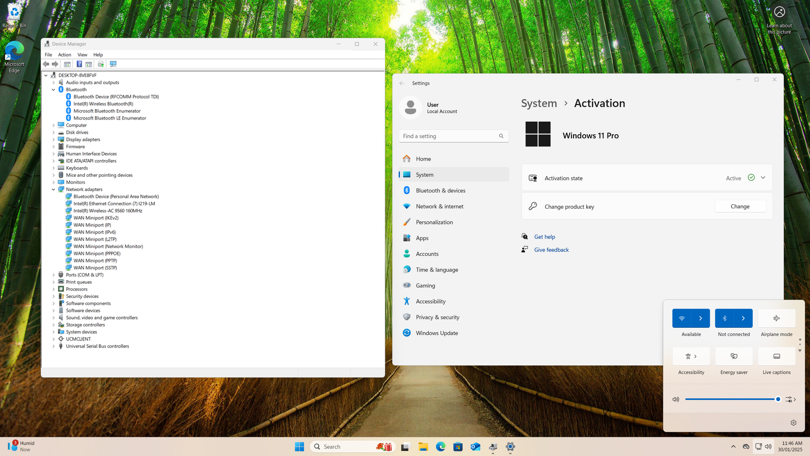Click blue Help icon in Device Manager toolbar

[79, 64]
